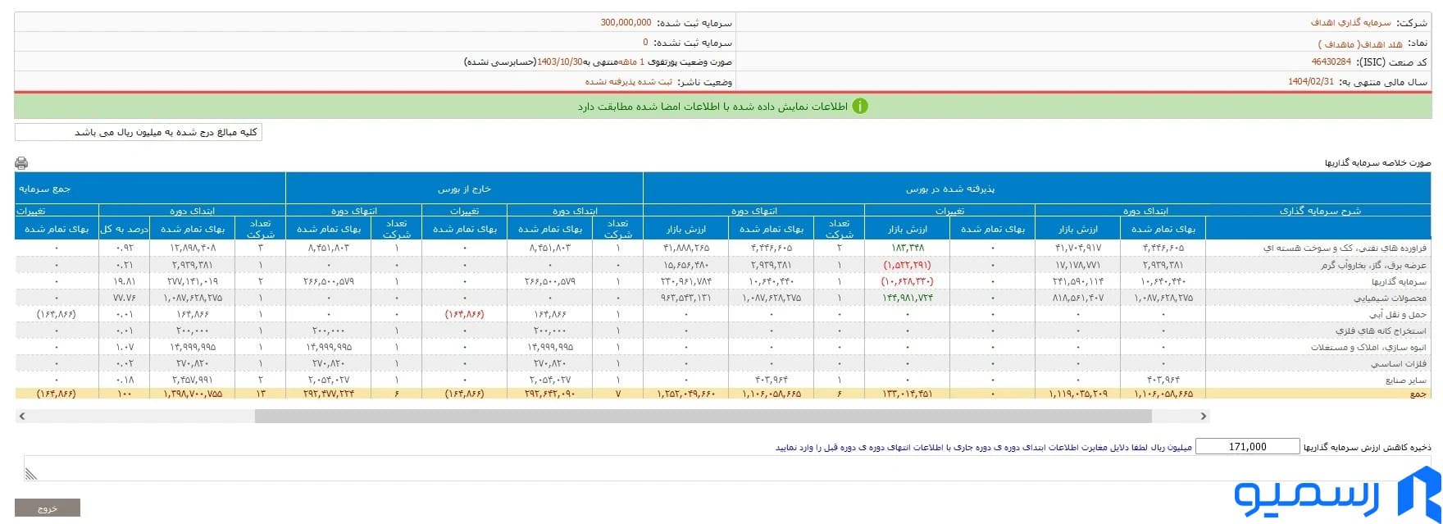
Task: Click total market value ۱,۱۱۹,۰۳۵,۲۰۹
Action: click(1079, 394)
